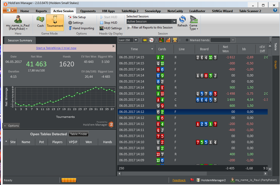Select the TableNinja 2 tab
The width and height of the screenshot is (280, 185).
click(x=130, y=11)
